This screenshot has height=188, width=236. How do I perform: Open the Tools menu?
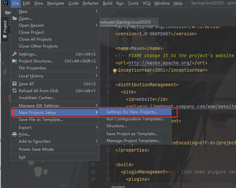click(133, 3)
